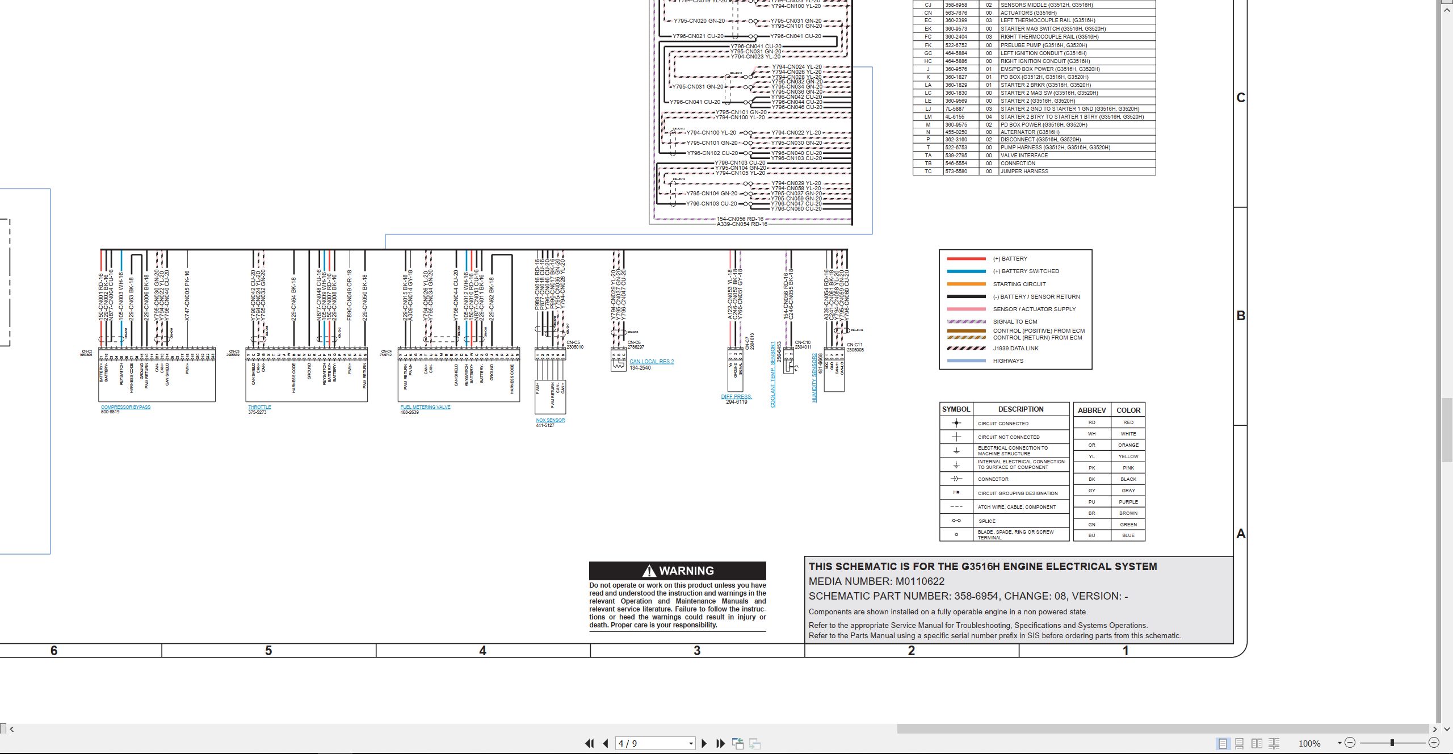Click the zoom out minus button
1453x754 pixels.
click(1350, 743)
